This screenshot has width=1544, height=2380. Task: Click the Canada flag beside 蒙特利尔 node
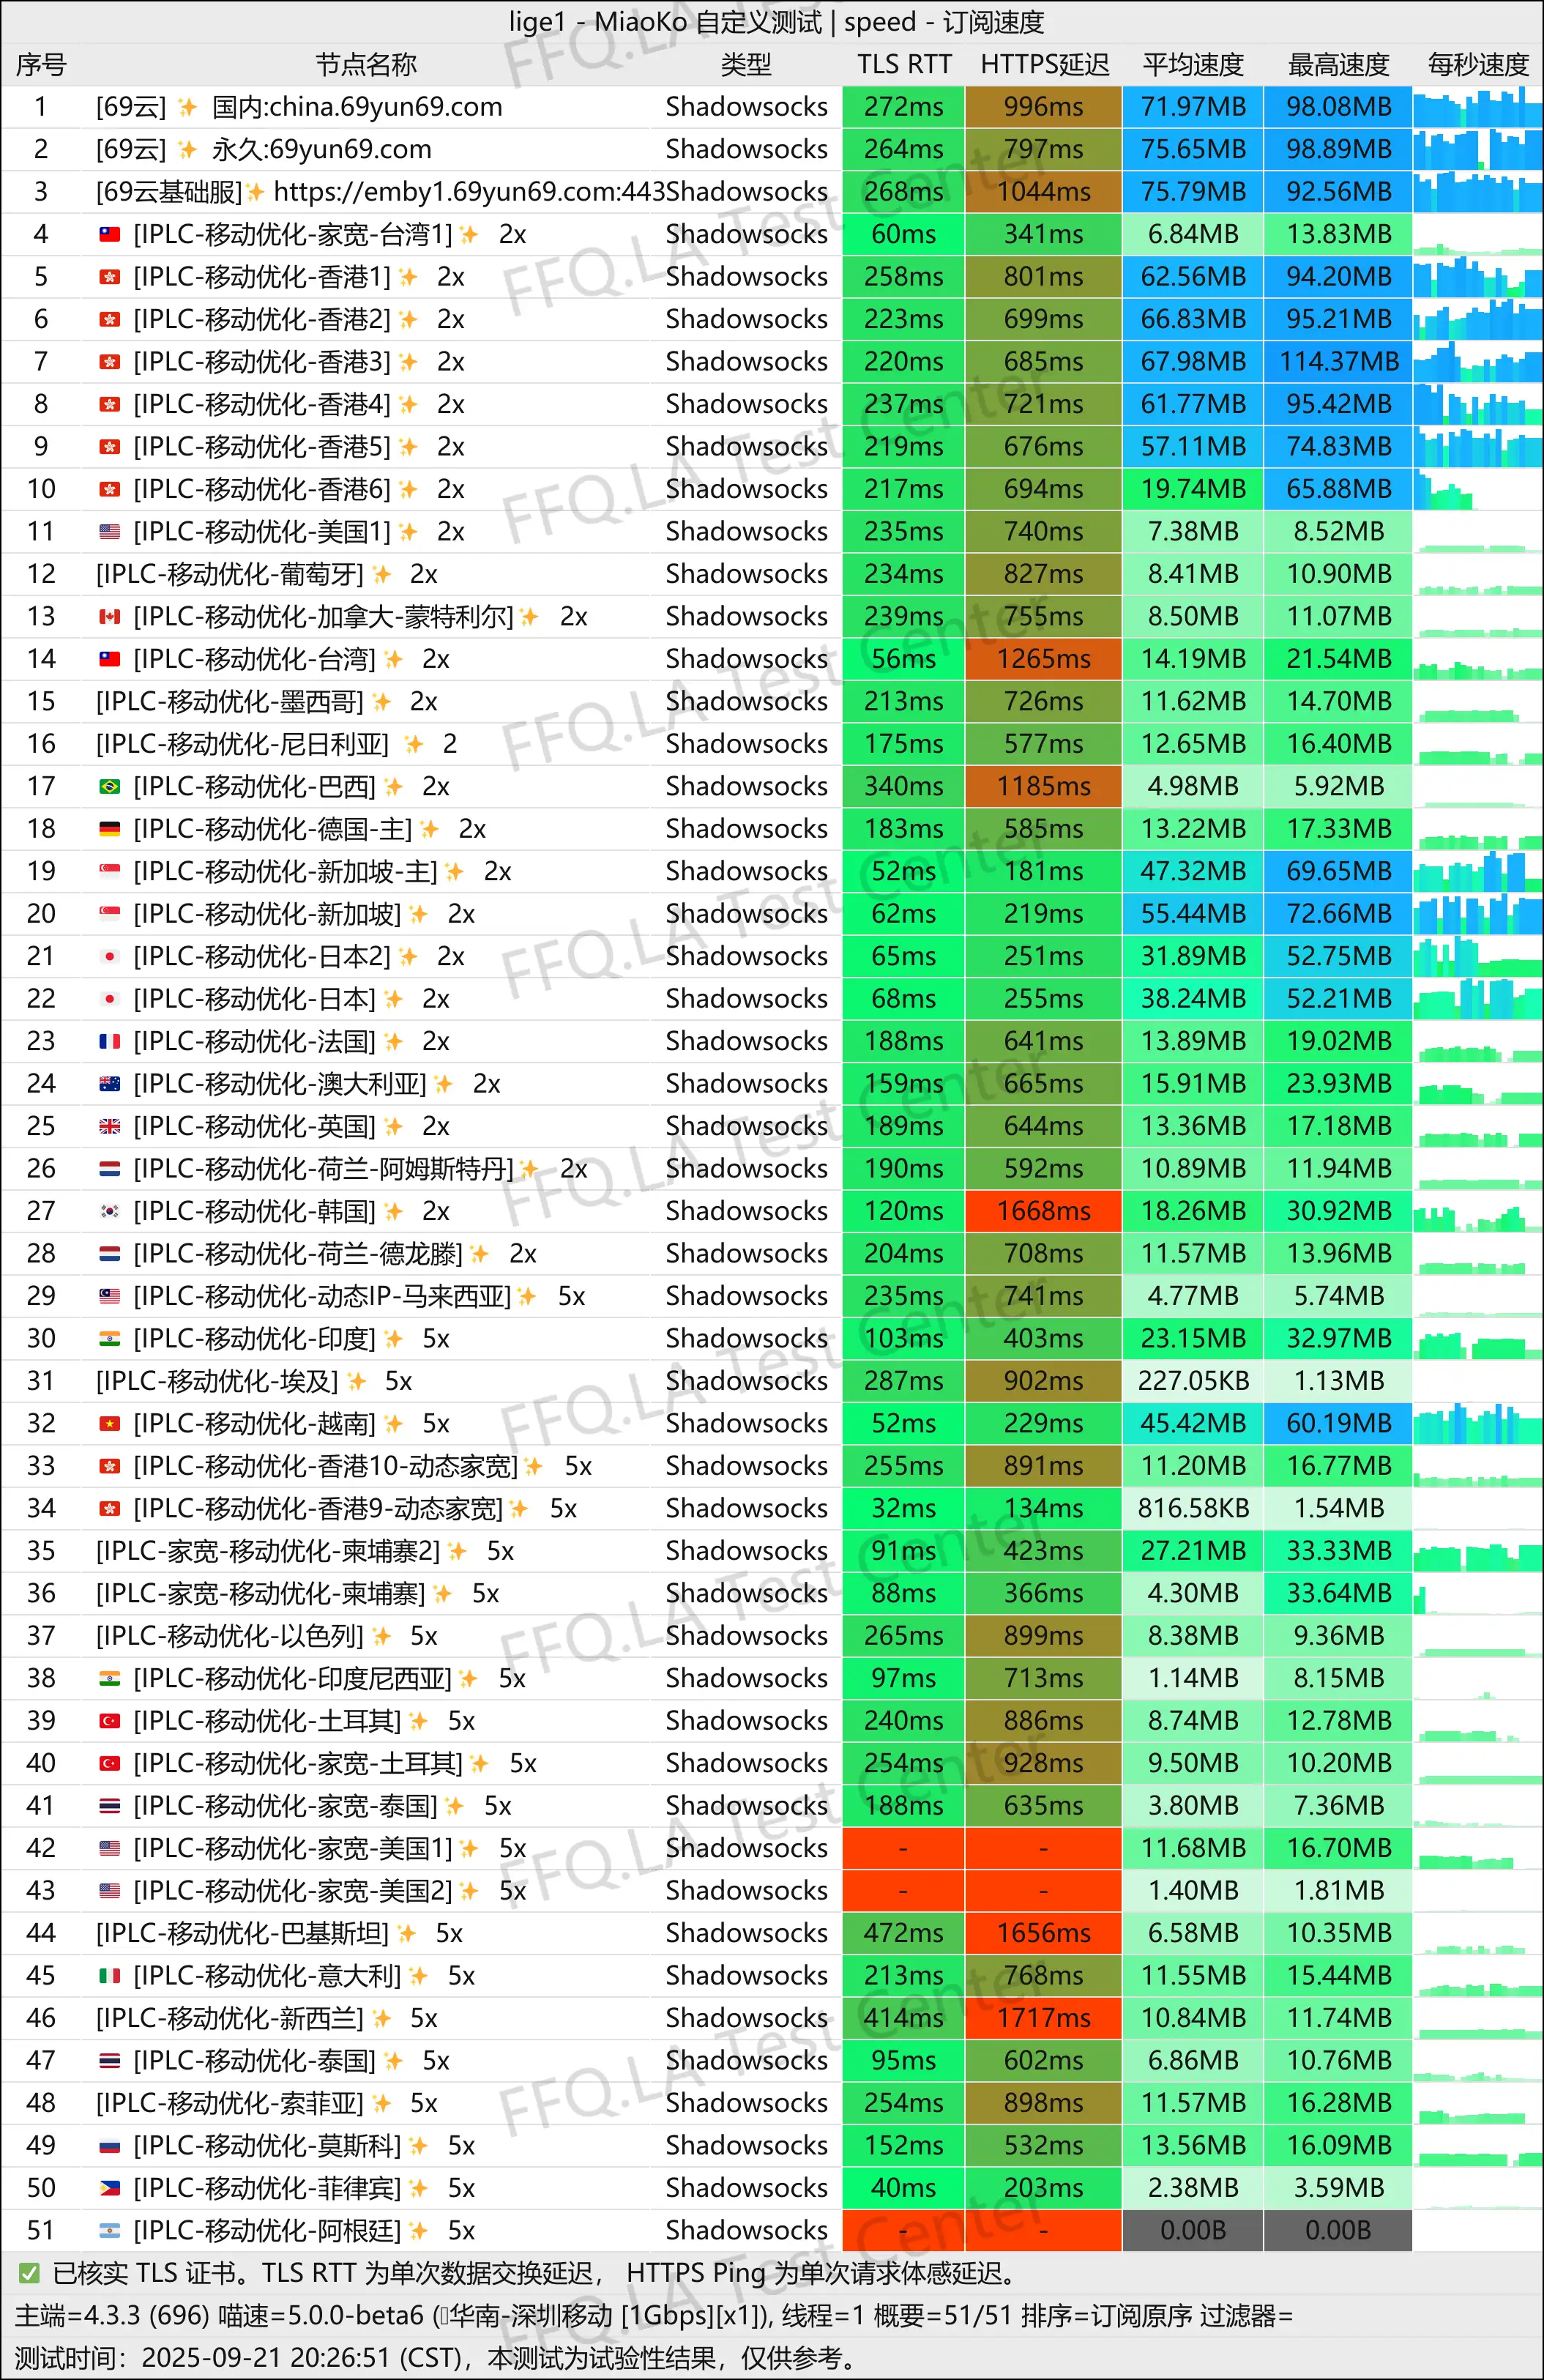coord(110,616)
